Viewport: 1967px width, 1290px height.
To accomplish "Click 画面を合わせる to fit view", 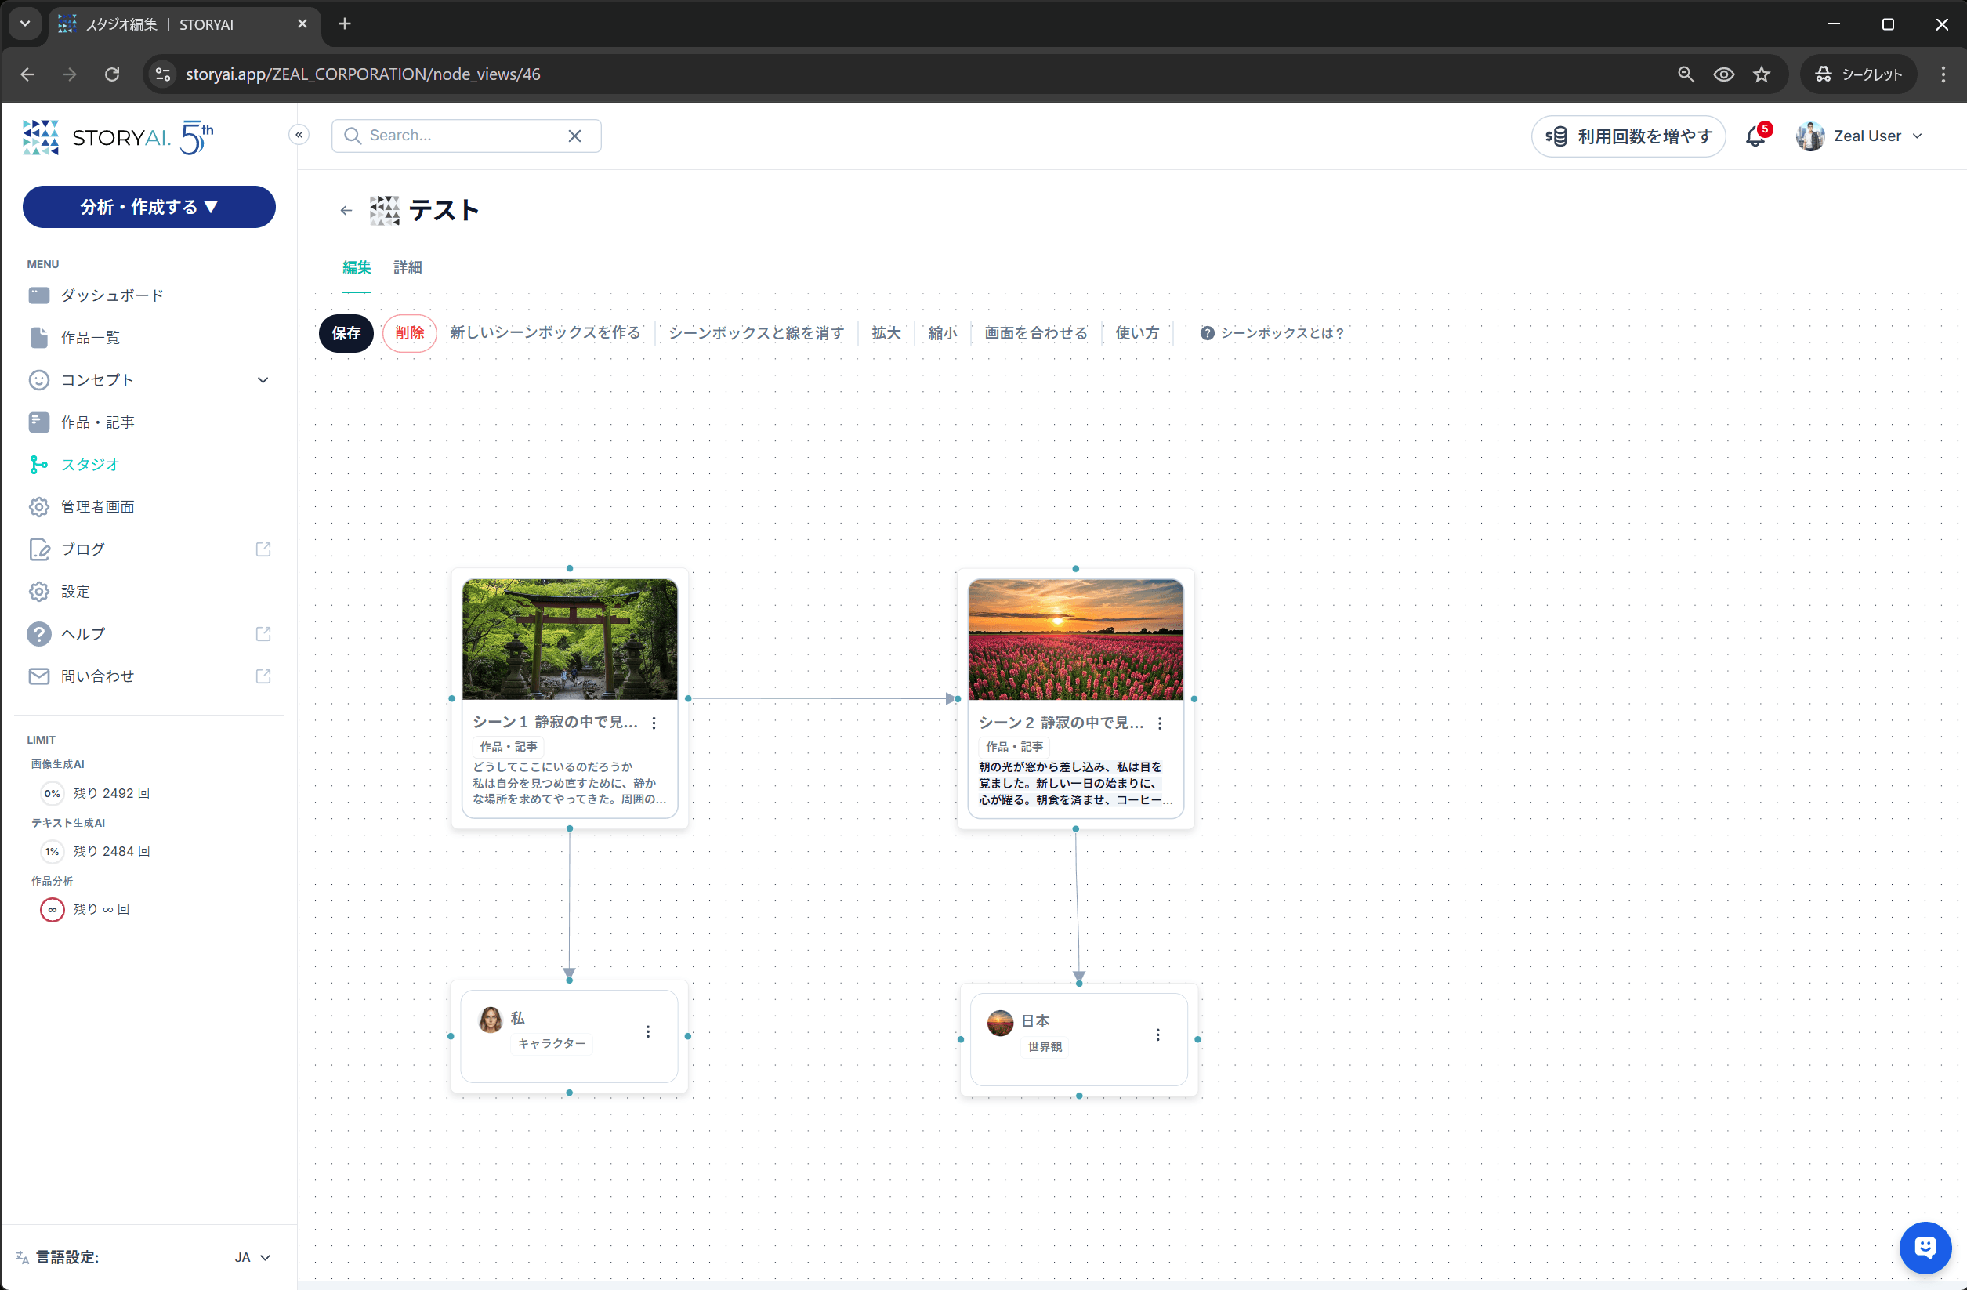I will [1035, 333].
